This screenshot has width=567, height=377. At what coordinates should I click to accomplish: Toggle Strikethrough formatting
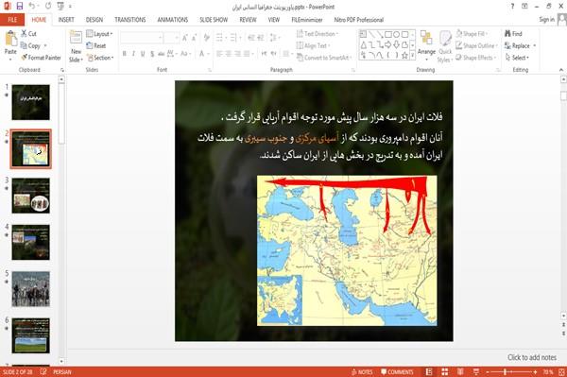pyautogui.click(x=162, y=54)
